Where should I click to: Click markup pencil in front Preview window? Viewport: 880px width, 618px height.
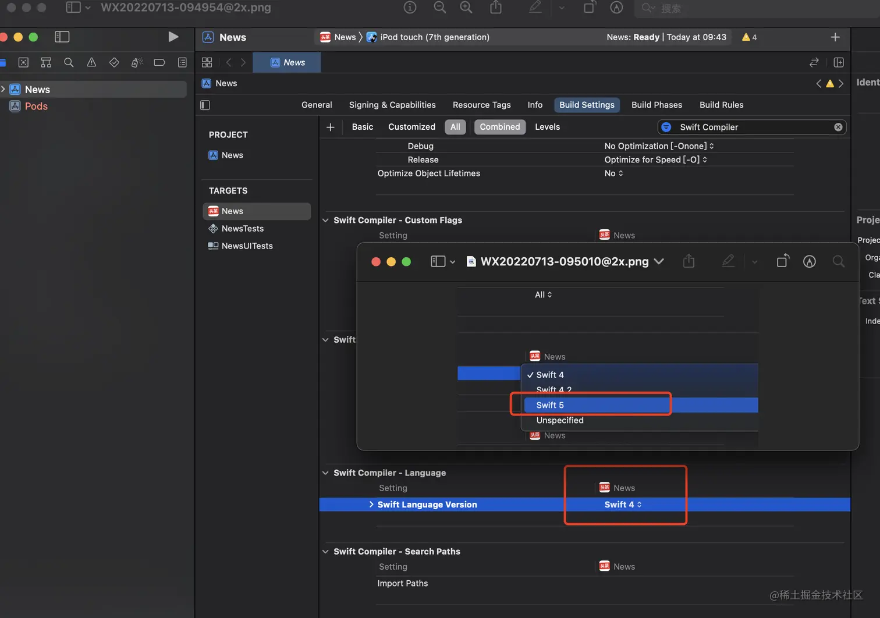click(x=728, y=261)
